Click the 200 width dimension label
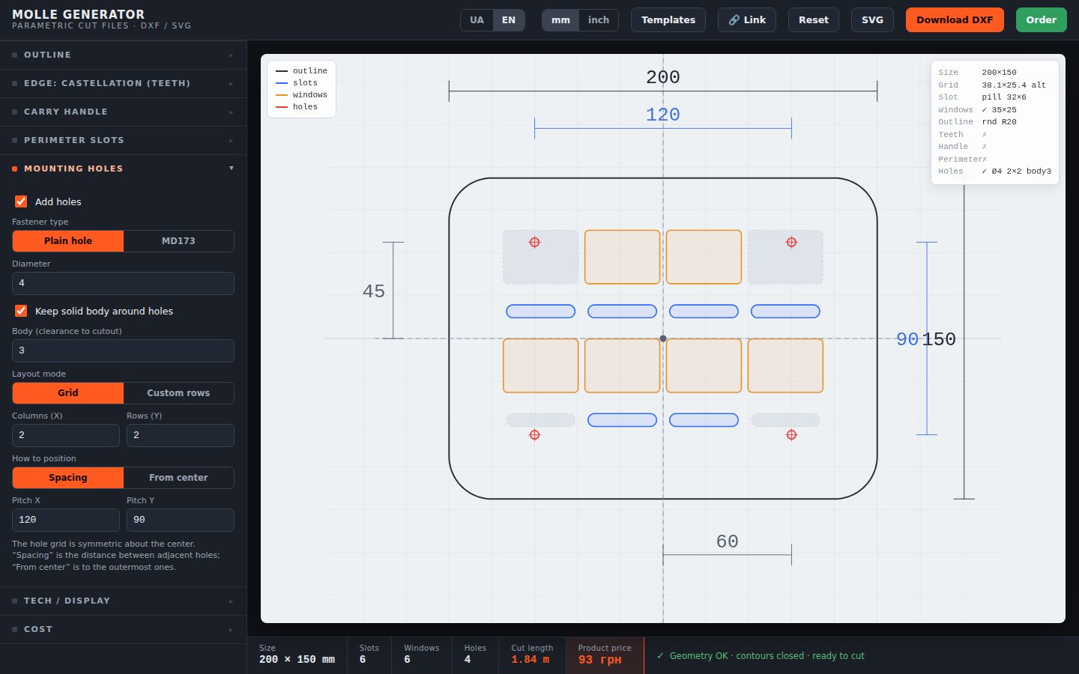Viewport: 1079px width, 674px height. point(663,77)
